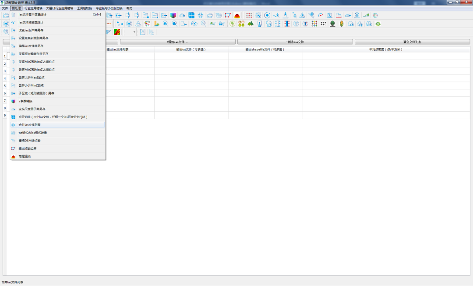
Task: Select 7参数转换 in the dropdown menu
Action: (x=58, y=101)
